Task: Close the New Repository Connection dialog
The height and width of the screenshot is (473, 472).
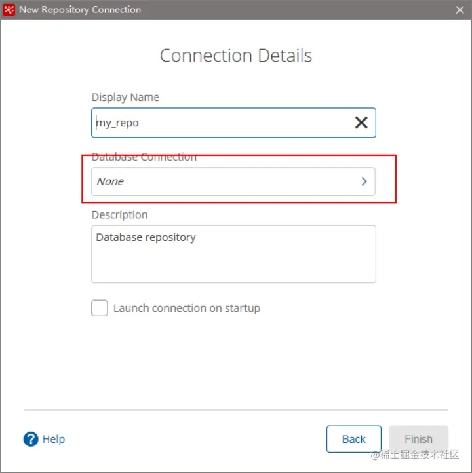Action: coord(460,10)
